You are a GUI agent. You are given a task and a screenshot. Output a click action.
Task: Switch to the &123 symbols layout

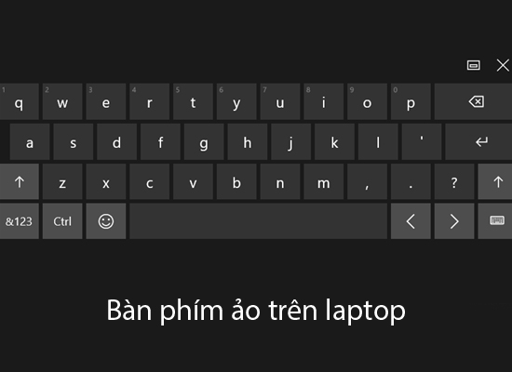pos(20,221)
